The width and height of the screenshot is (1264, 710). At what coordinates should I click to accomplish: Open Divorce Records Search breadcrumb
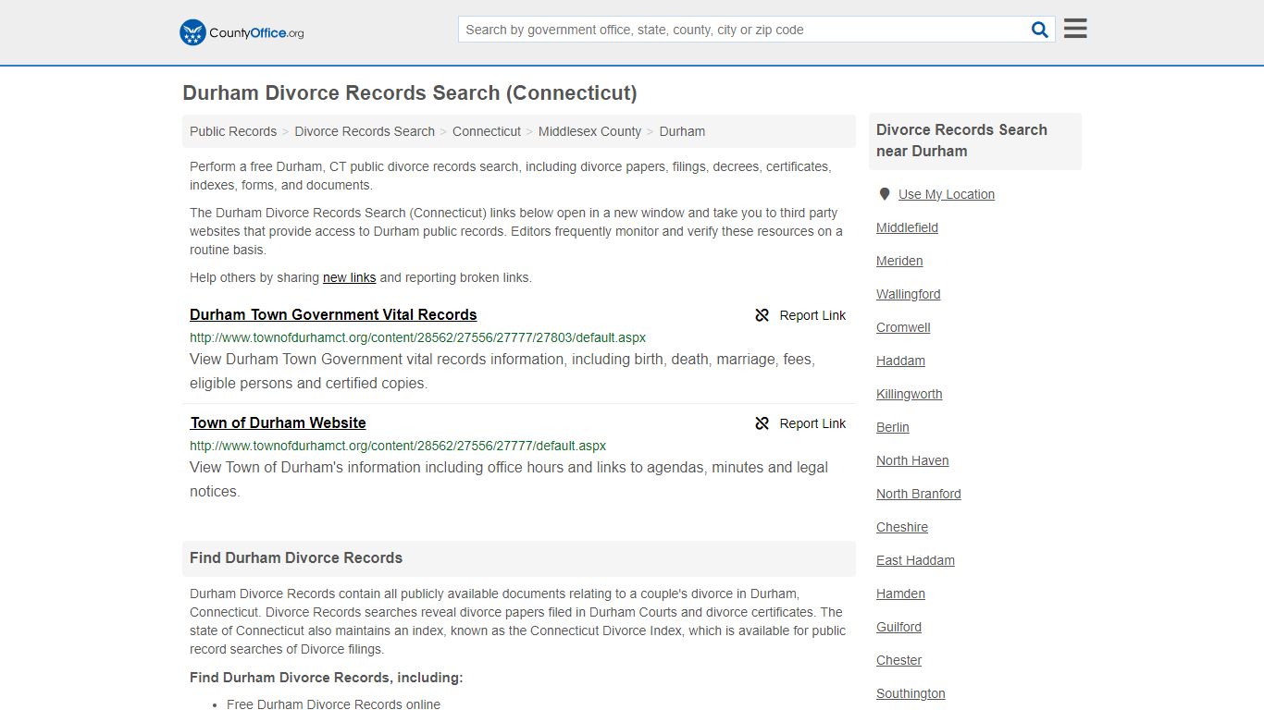click(365, 131)
